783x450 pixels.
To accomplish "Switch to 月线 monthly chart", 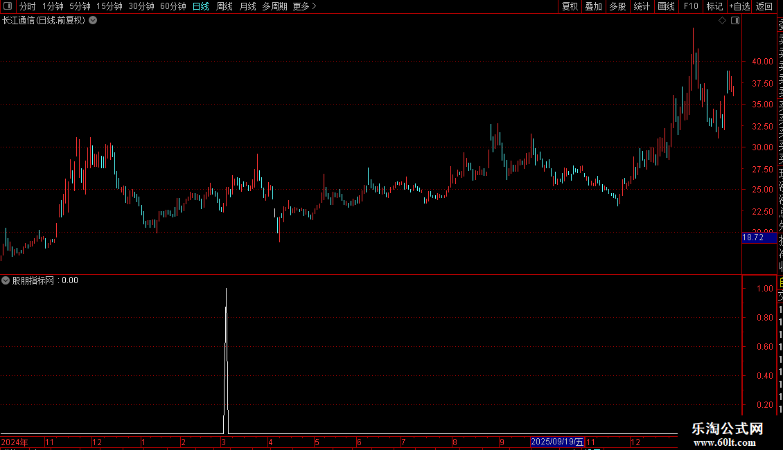I will [x=247, y=6].
